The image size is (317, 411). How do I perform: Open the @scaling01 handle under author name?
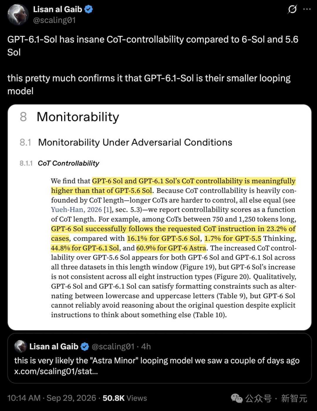pos(54,20)
